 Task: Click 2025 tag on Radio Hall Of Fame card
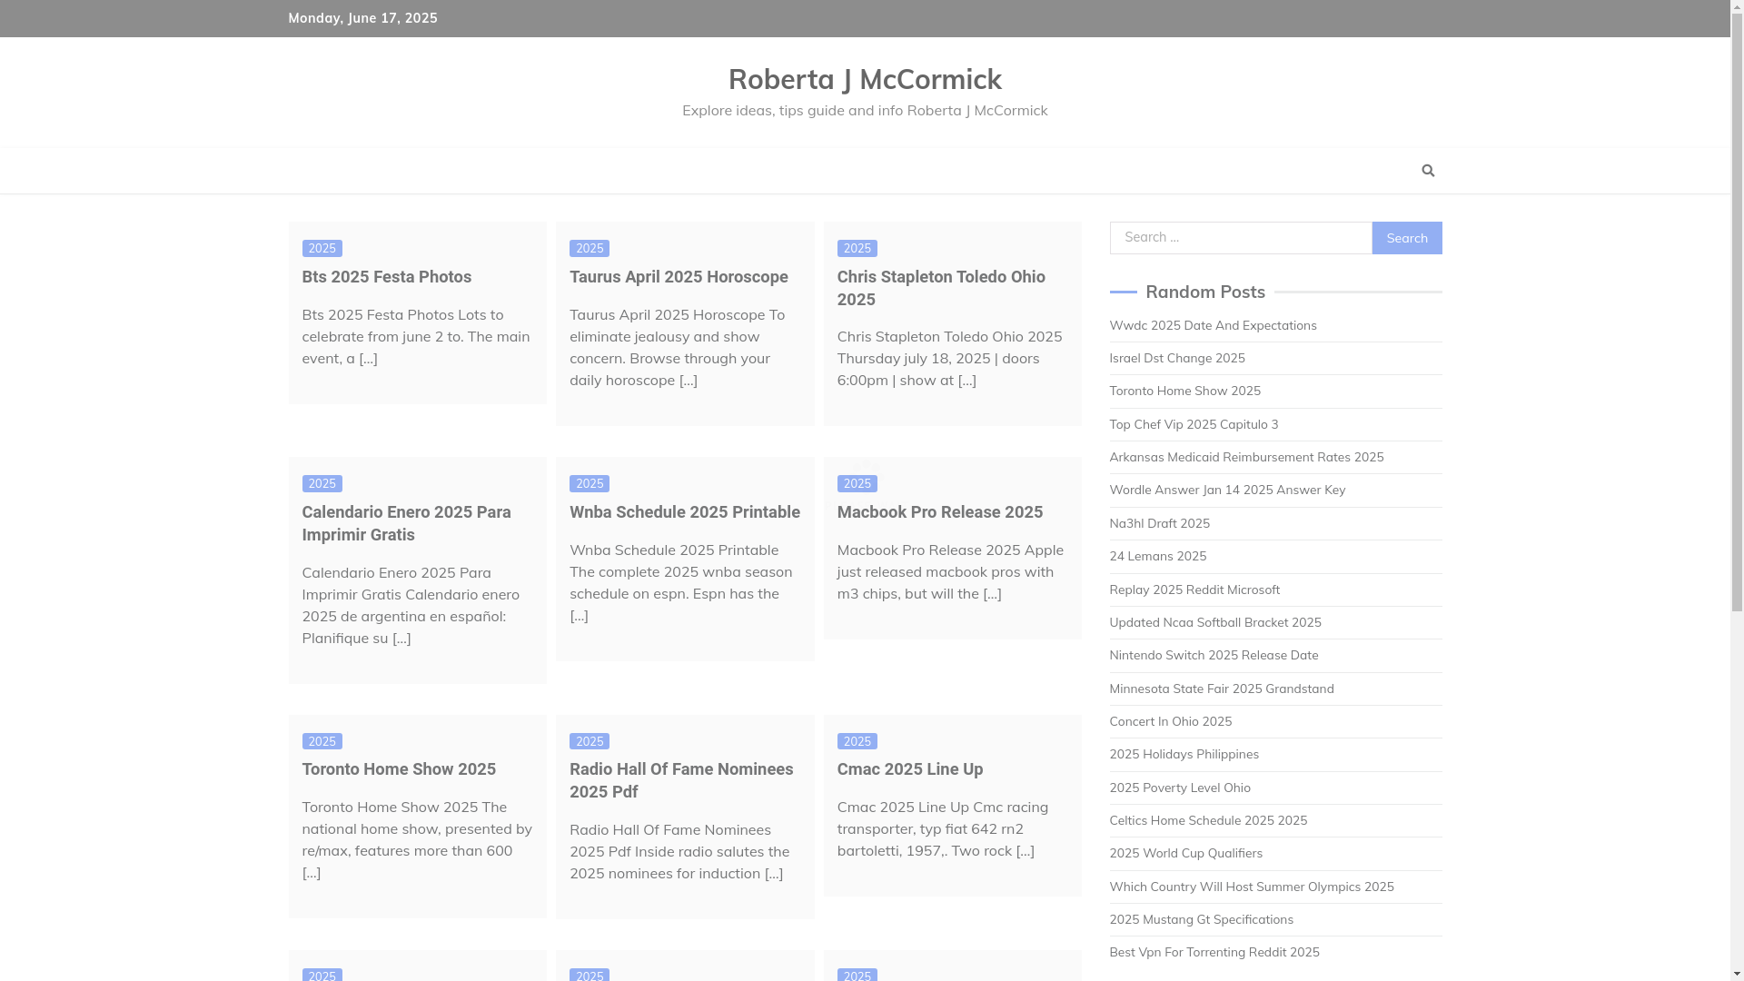coord(590,741)
